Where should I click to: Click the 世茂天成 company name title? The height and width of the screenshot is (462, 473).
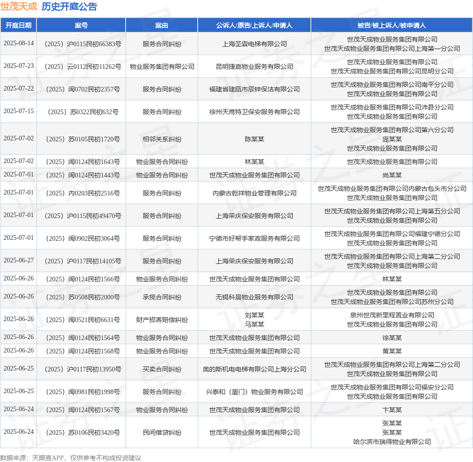click(x=18, y=6)
